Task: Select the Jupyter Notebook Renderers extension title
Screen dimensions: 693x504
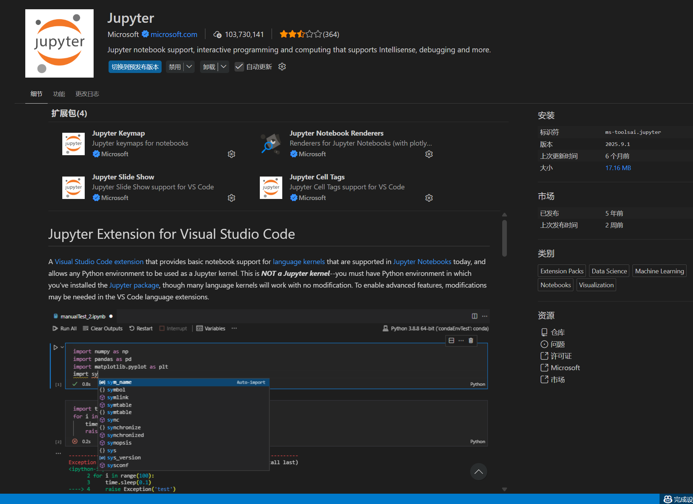Action: [336, 133]
